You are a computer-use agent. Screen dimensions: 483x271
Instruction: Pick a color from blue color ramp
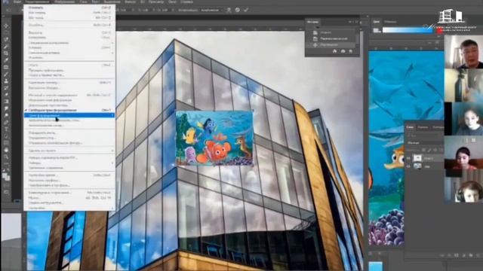(408, 30)
